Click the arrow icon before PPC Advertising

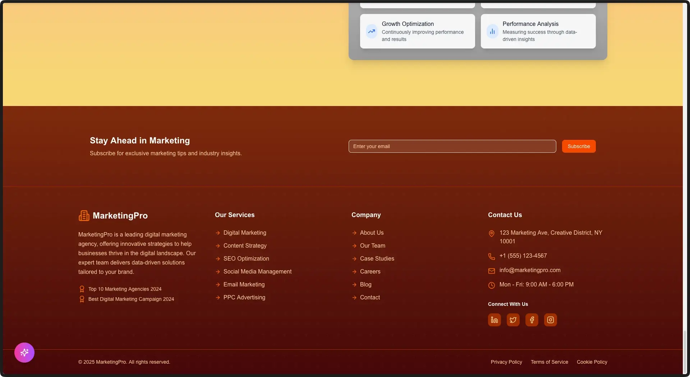coord(218,298)
